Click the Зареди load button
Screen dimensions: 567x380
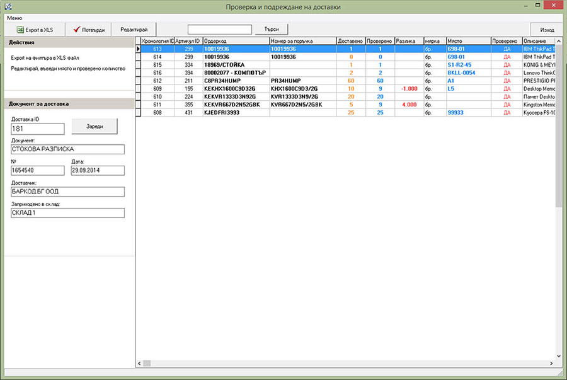(x=94, y=127)
